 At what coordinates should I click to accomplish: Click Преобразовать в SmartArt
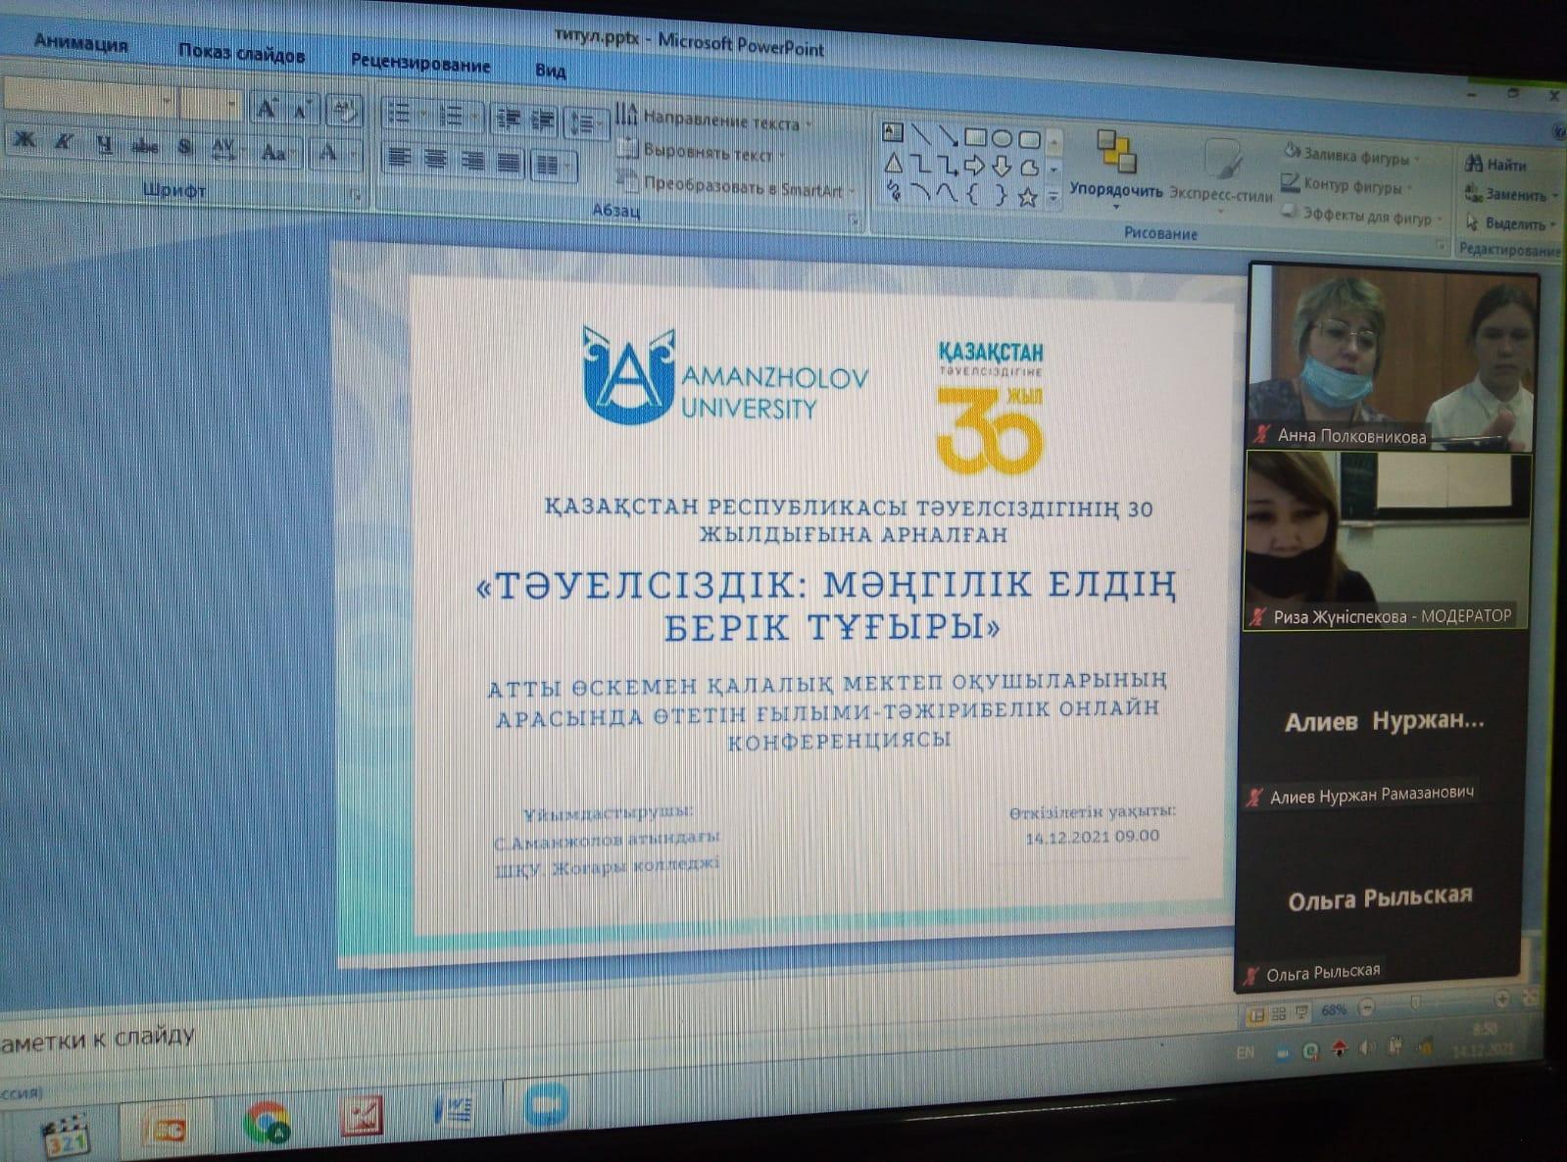[736, 184]
